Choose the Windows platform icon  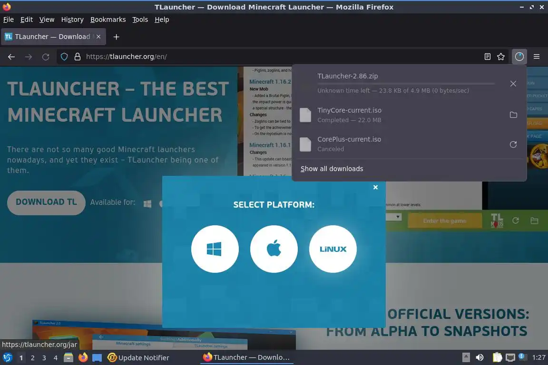(x=215, y=249)
